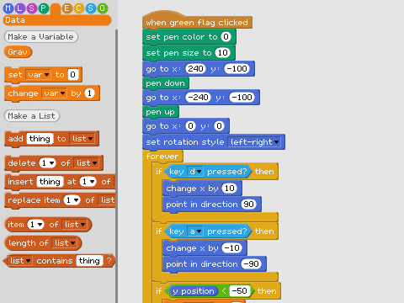The width and height of the screenshot is (404, 303).
Task: Open the var dropdown in the set block
Action: coord(39,75)
